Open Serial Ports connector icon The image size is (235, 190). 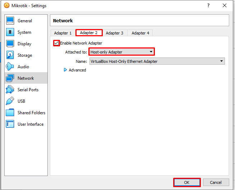pyautogui.click(x=10, y=89)
